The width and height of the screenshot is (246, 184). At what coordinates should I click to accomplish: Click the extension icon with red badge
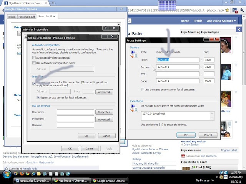pos(235,10)
